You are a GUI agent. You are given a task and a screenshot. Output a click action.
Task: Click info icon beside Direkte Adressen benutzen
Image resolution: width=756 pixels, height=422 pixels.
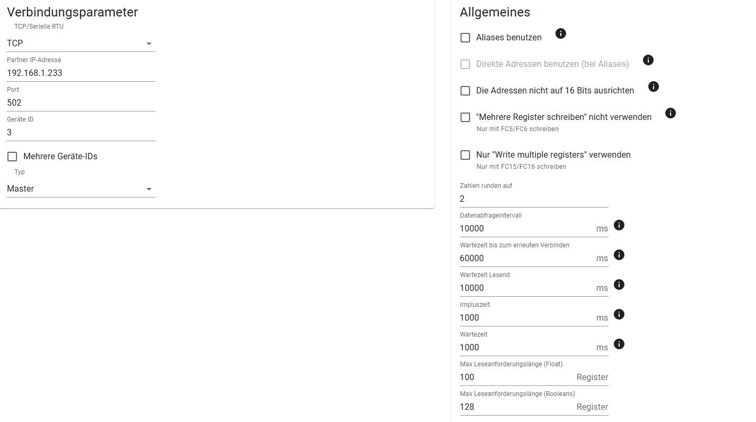[x=648, y=60]
